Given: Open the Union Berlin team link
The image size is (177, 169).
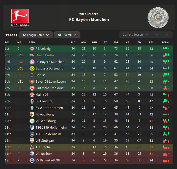Looking at the screenshot, I should [45, 55].
